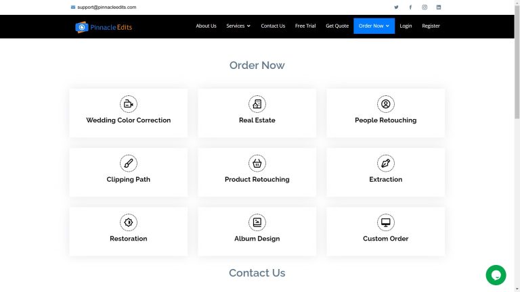Expand the Services dropdown menu

click(x=238, y=26)
